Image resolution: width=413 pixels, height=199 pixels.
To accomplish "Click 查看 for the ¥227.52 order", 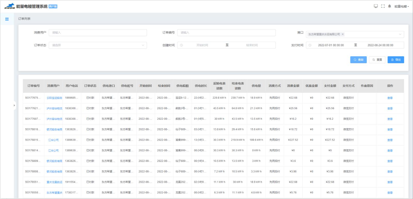I will point(390,140).
